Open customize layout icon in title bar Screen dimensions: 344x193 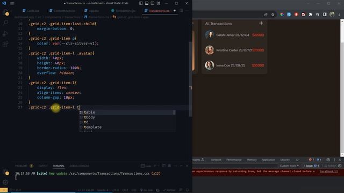click(x=159, y=3)
